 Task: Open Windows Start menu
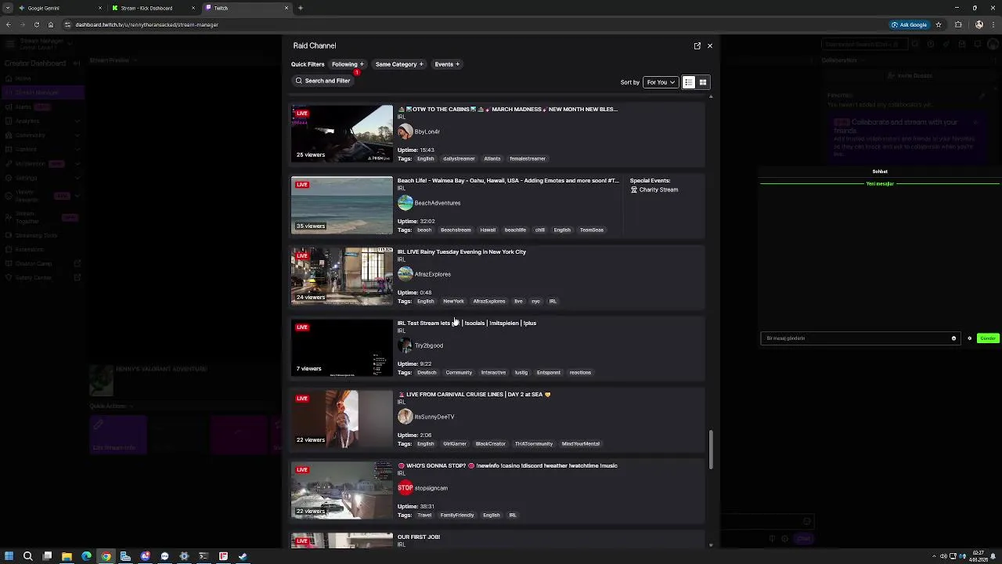click(9, 556)
